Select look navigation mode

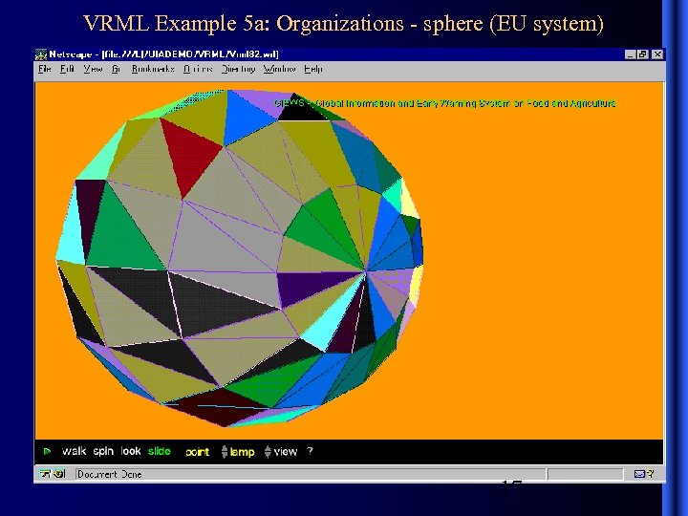[x=131, y=451]
